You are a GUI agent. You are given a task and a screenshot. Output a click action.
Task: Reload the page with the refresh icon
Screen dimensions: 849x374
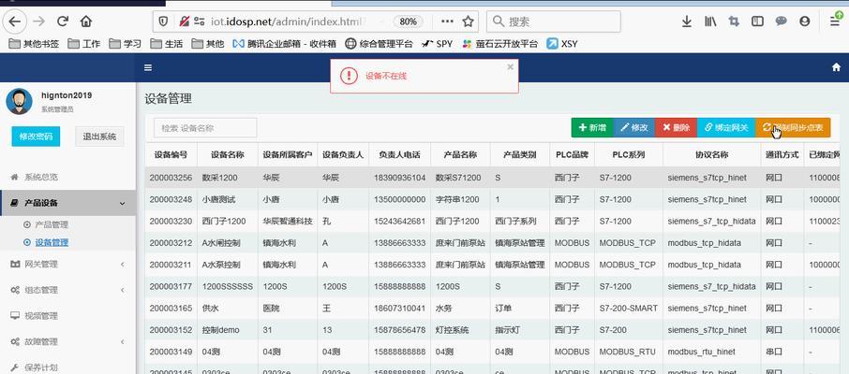click(x=63, y=22)
